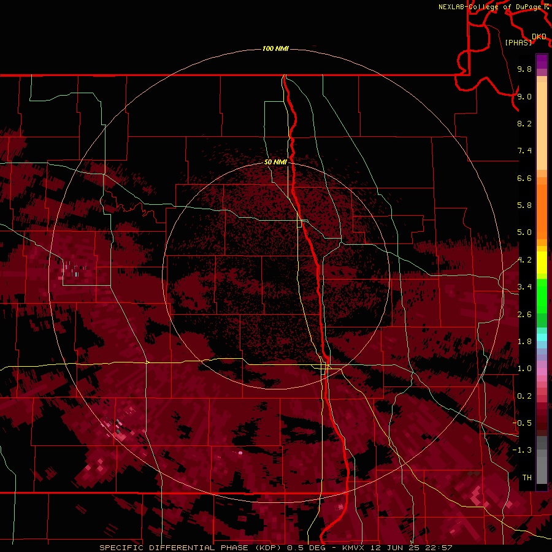Click the 6.6 value on color scale
This screenshot has width=552, height=552.
tap(524, 178)
